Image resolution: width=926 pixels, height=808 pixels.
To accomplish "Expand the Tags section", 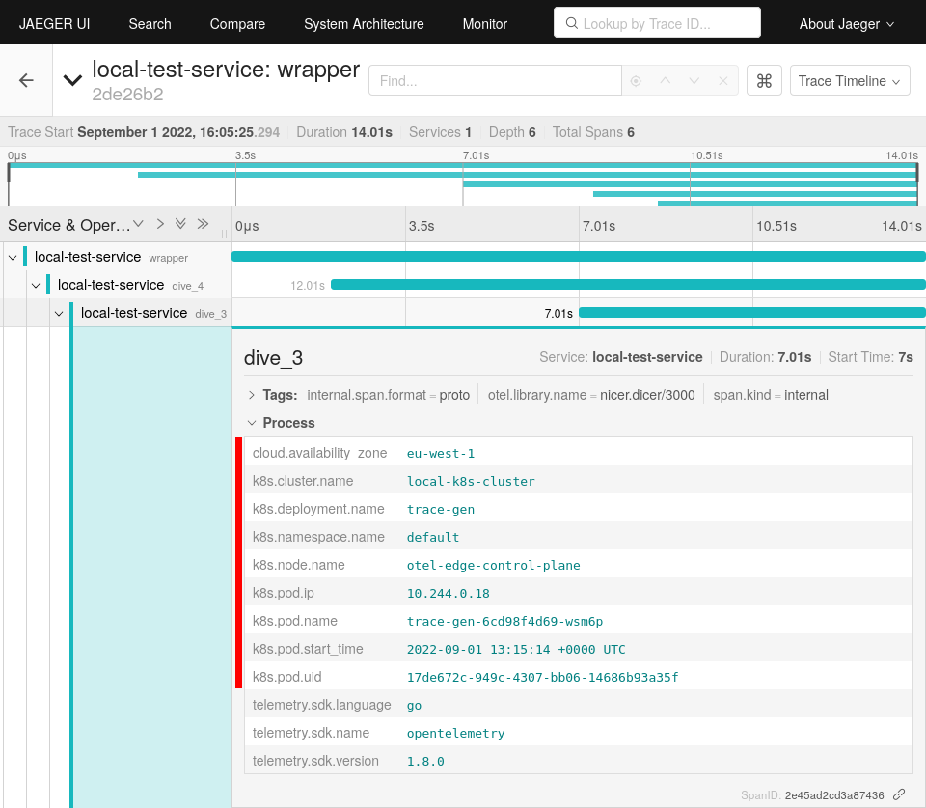I will pos(252,395).
